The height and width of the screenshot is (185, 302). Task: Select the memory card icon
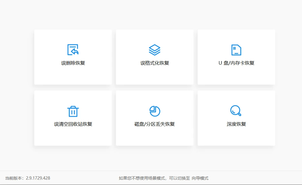coord(236,50)
